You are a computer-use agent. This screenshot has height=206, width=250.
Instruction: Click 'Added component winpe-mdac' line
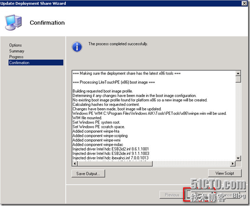[x=98, y=145]
